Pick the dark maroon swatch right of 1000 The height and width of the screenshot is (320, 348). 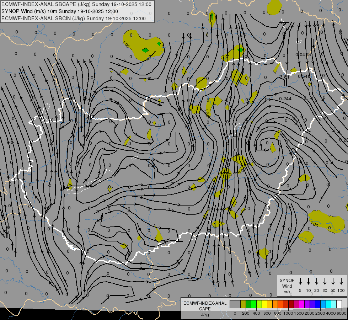point(291,304)
